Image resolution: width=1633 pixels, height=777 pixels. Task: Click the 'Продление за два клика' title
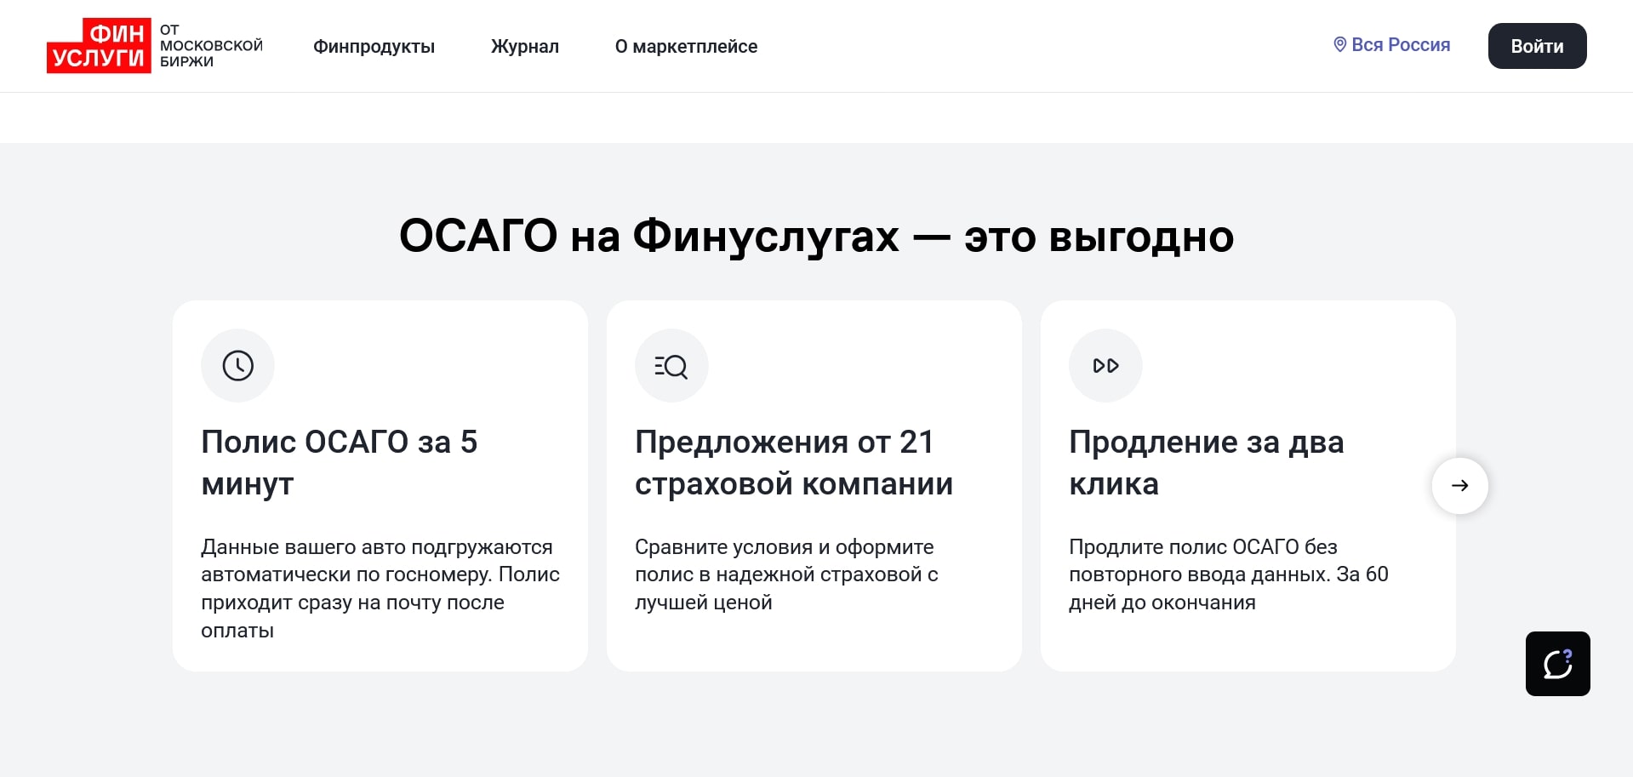point(1206,462)
